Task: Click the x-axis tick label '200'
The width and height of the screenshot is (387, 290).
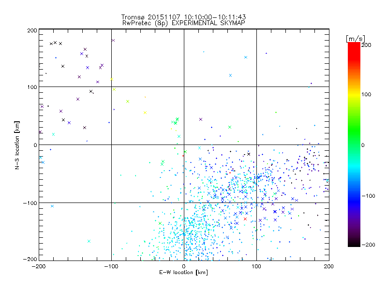Action: click(329, 267)
